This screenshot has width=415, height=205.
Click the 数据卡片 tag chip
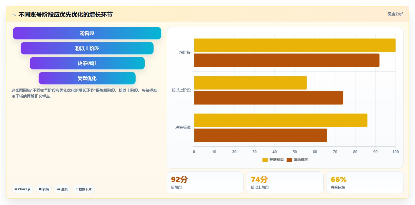tap(84, 189)
